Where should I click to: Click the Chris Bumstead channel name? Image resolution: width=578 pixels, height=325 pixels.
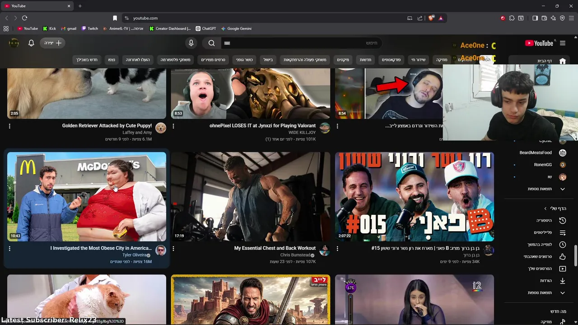click(x=295, y=255)
